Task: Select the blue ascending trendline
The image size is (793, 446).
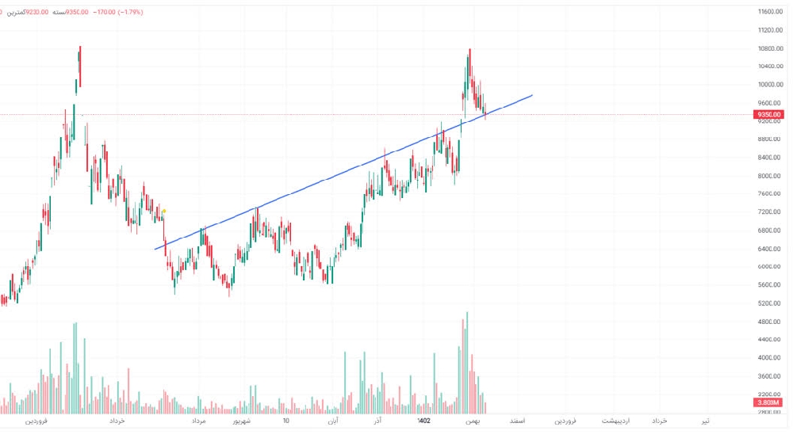Action: tap(344, 172)
